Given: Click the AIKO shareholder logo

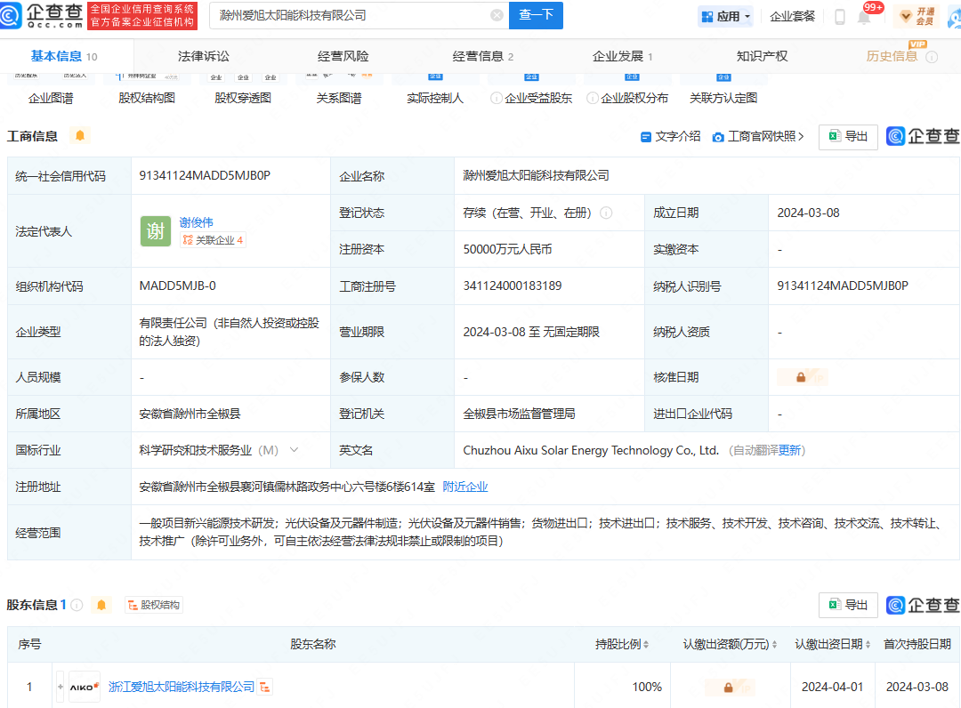Looking at the screenshot, I should [x=85, y=687].
